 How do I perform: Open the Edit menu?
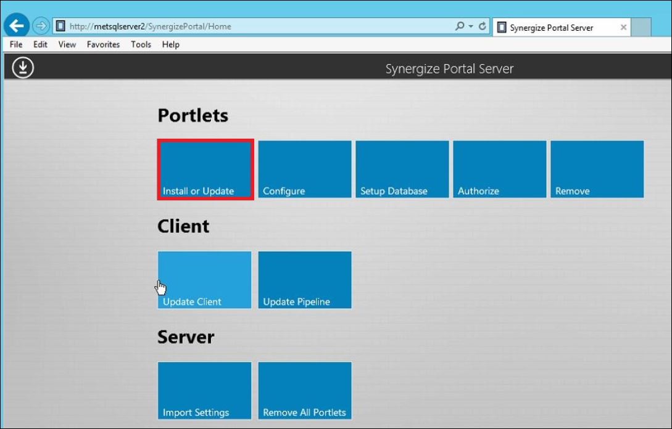coord(40,44)
